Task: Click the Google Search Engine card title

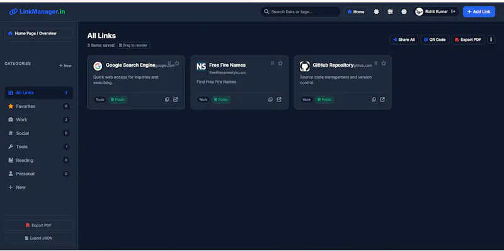Action: tap(130, 65)
